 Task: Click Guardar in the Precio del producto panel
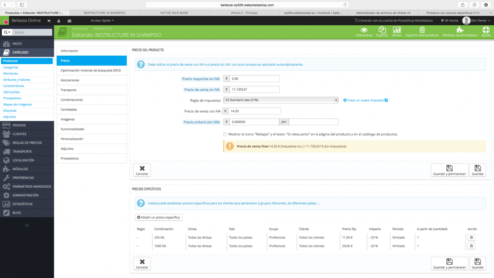coord(478,170)
